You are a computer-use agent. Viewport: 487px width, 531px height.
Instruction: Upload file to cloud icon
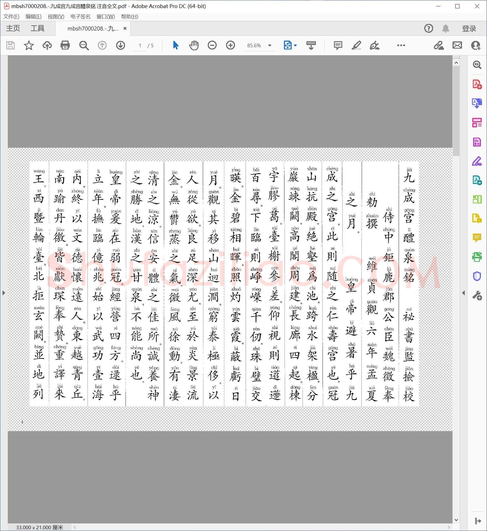click(x=47, y=45)
